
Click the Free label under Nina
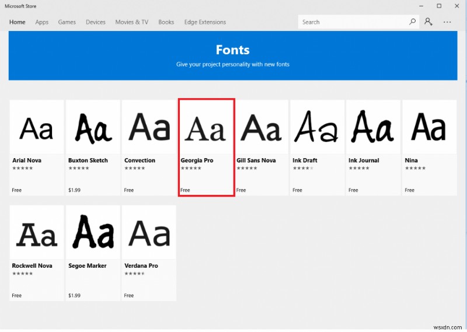pyautogui.click(x=410, y=190)
